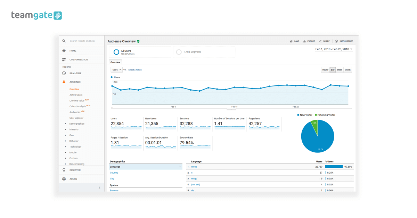
Task: Open Lifetime Value report
Action: (x=77, y=101)
